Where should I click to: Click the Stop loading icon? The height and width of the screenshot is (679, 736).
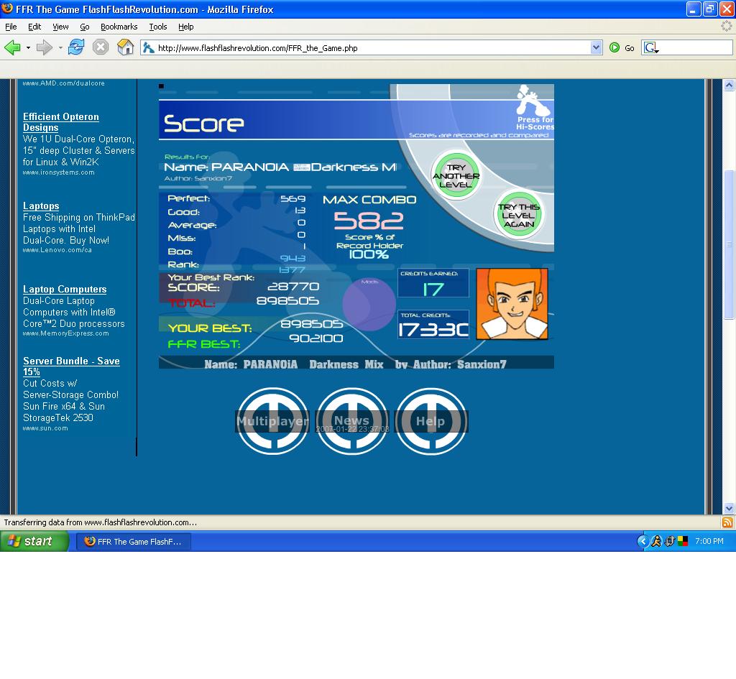point(101,47)
